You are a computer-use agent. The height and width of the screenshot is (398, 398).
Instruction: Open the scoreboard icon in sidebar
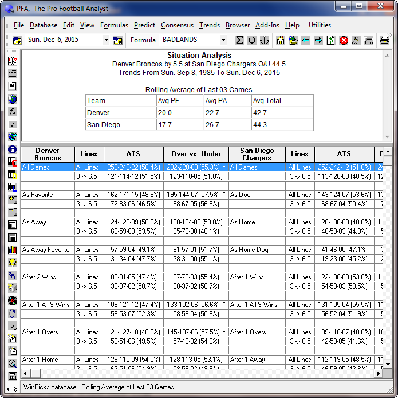pos(13,61)
